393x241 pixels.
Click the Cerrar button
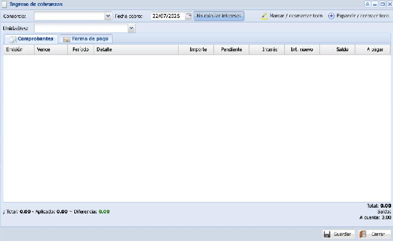(x=374, y=234)
